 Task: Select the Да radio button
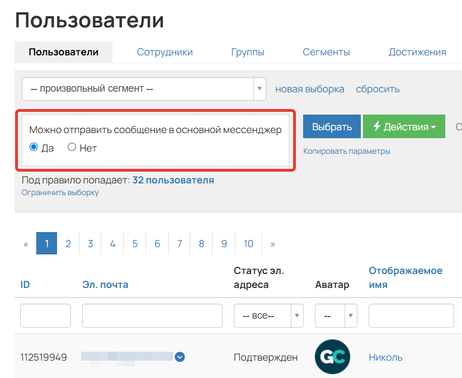[x=35, y=147]
